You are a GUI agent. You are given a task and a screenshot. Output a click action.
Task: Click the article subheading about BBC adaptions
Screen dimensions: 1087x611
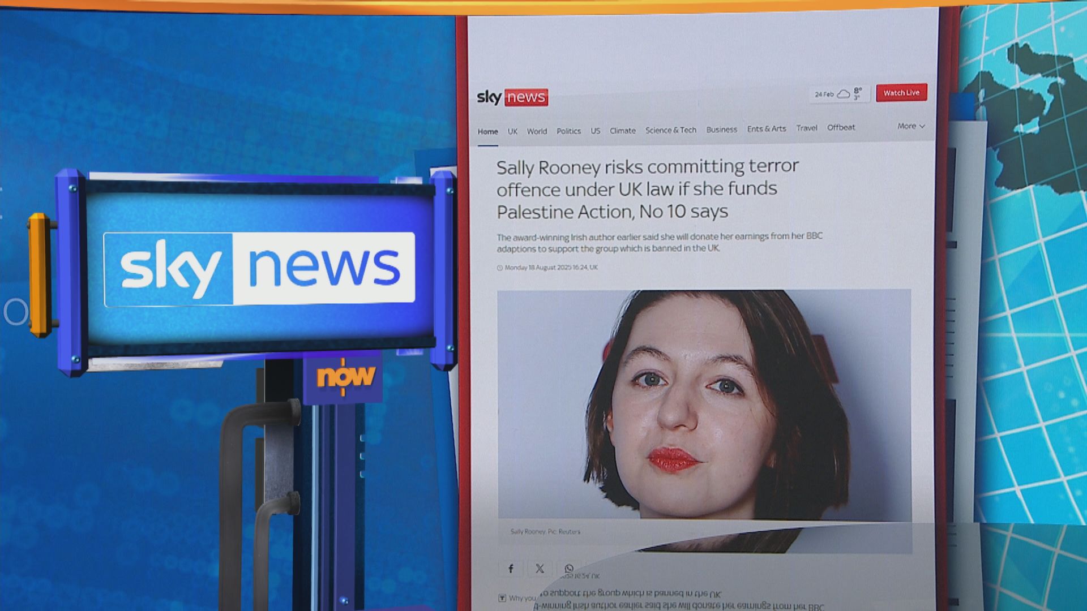[660, 242]
